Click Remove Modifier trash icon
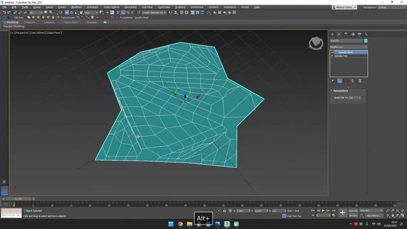This screenshot has width=407, height=229. (x=352, y=81)
